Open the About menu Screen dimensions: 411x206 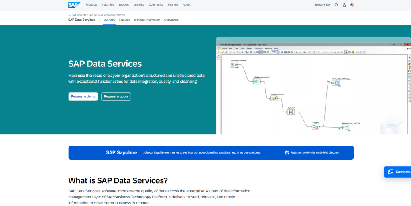[x=187, y=5]
